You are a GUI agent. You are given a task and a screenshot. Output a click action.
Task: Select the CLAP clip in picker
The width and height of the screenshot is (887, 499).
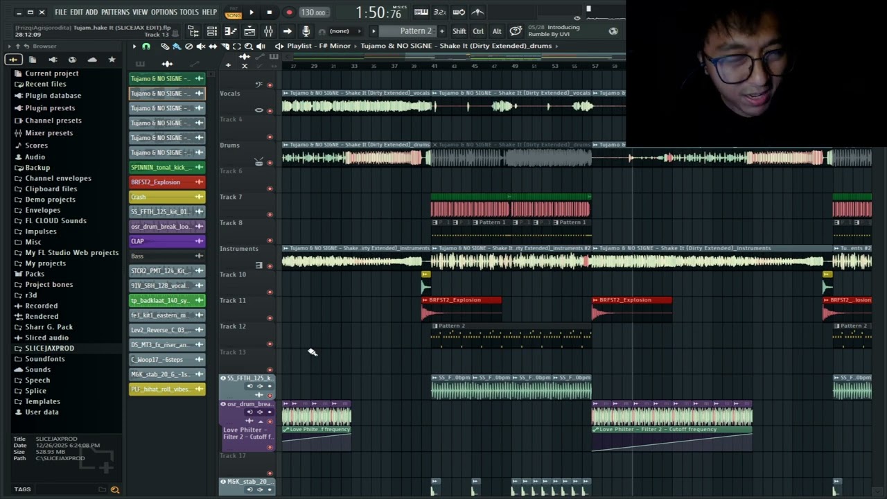[x=167, y=241]
